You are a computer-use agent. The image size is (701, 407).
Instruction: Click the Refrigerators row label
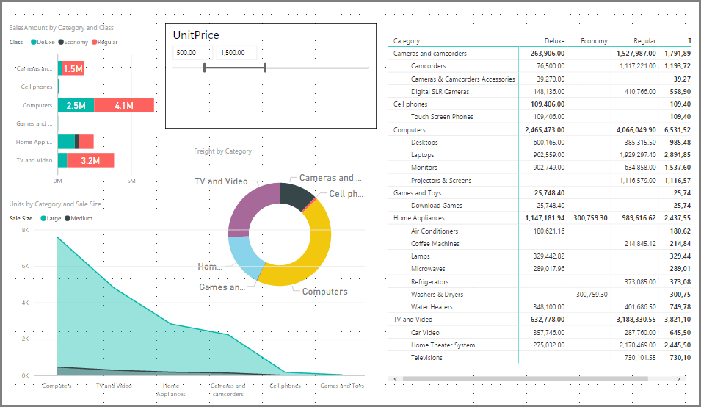[429, 282]
